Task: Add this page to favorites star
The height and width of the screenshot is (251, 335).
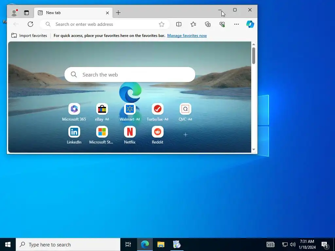Action: (162, 24)
